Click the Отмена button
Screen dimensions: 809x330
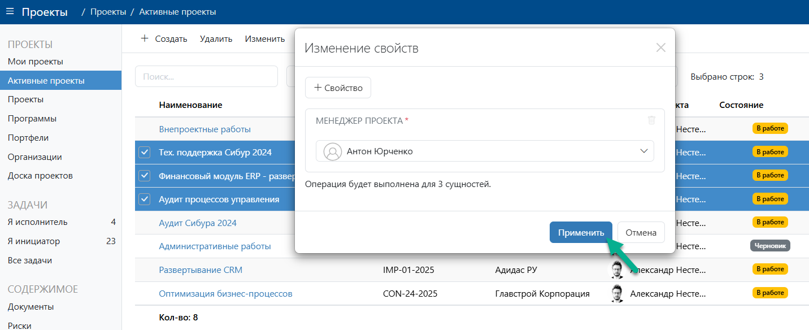point(641,232)
